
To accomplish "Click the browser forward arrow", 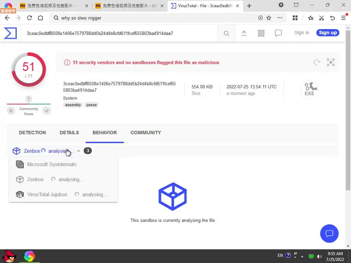I will pyautogui.click(x=18, y=18).
